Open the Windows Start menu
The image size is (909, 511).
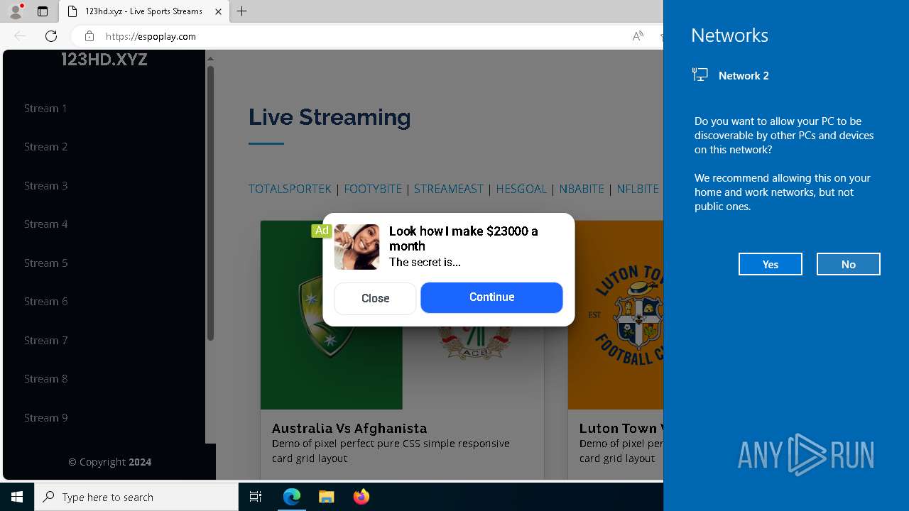click(x=17, y=497)
